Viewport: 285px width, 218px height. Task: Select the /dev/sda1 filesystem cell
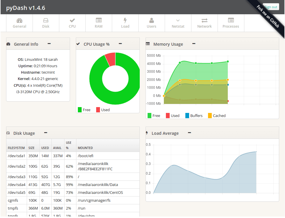point(17,156)
